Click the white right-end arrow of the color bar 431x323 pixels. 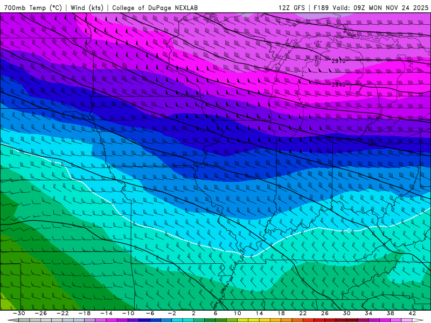pos(418,320)
